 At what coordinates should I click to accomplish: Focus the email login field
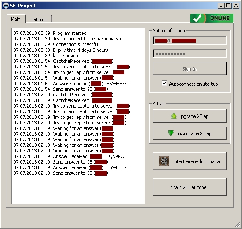tap(190, 40)
